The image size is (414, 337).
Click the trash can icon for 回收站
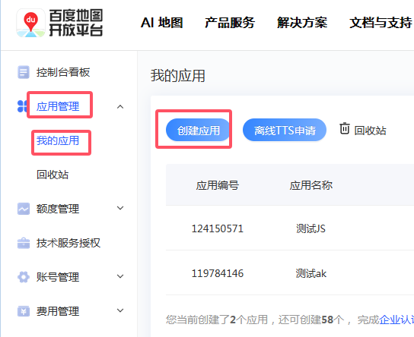345,128
